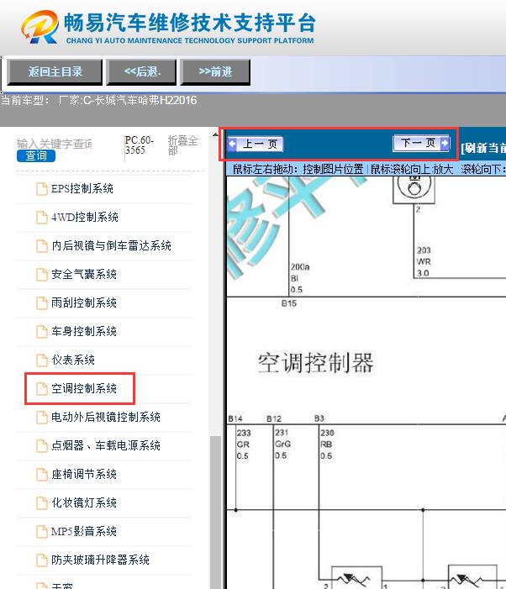The height and width of the screenshot is (589, 506).
Task: Click the 畅易汽车维修技术支持平台 title
Action: pos(190,22)
